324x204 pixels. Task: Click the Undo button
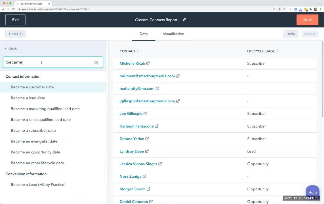[x=291, y=34]
